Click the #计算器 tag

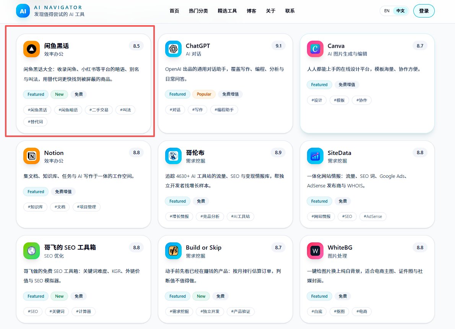[84, 311]
